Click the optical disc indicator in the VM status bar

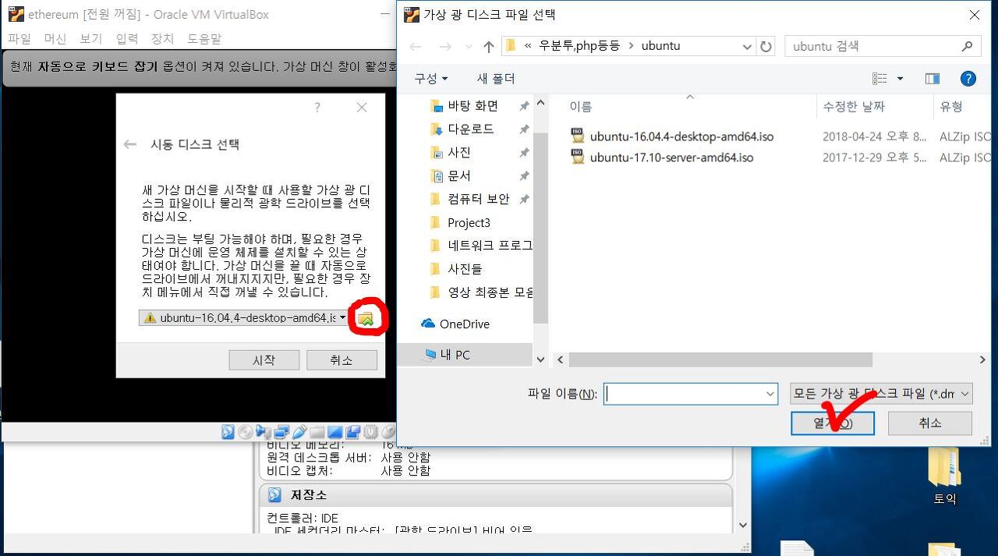click(x=245, y=432)
